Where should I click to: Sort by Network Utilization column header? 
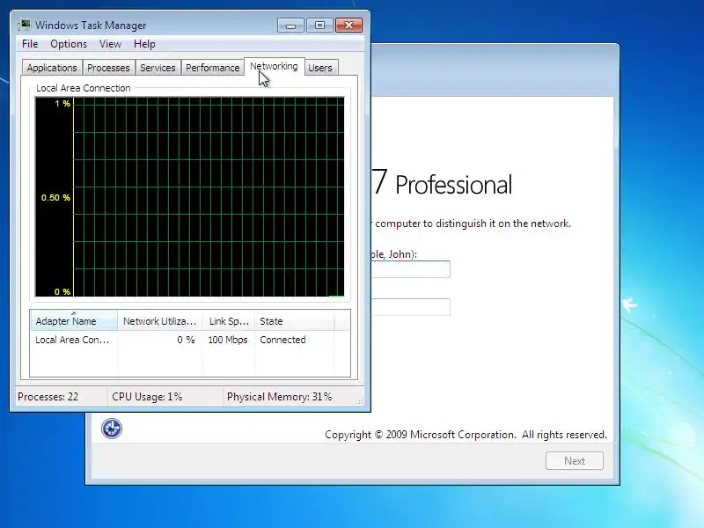[160, 321]
